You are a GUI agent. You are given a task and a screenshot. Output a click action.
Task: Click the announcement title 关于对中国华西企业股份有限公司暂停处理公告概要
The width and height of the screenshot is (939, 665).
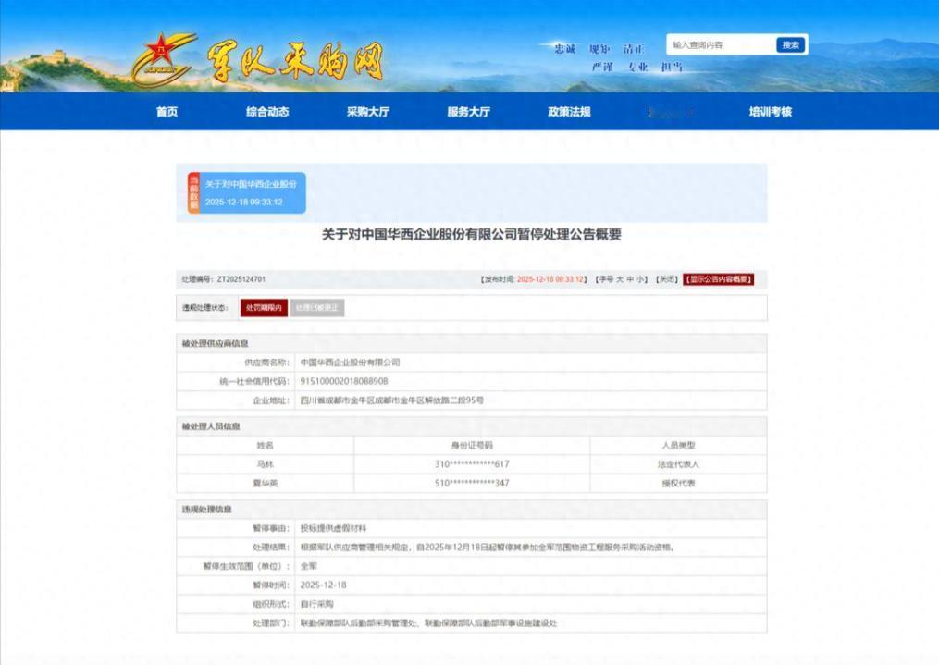pyautogui.click(x=472, y=235)
